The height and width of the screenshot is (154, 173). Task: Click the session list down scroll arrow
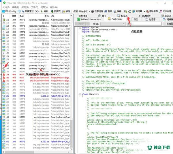coord(71,149)
